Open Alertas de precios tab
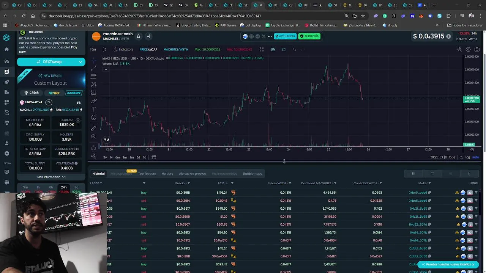 pyautogui.click(x=192, y=174)
